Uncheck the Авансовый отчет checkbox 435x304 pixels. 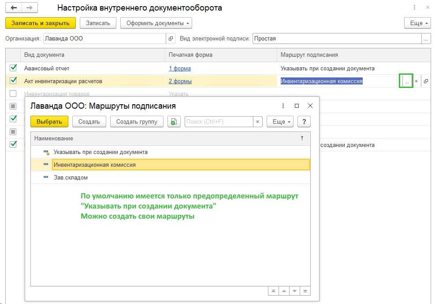click(x=13, y=68)
